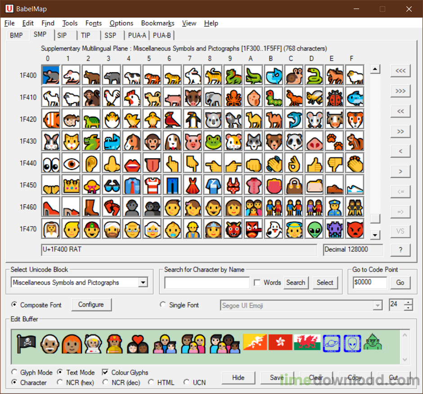Screen dimensions: 423x394
Task: Open the Bookmarks menu
Action: (157, 23)
